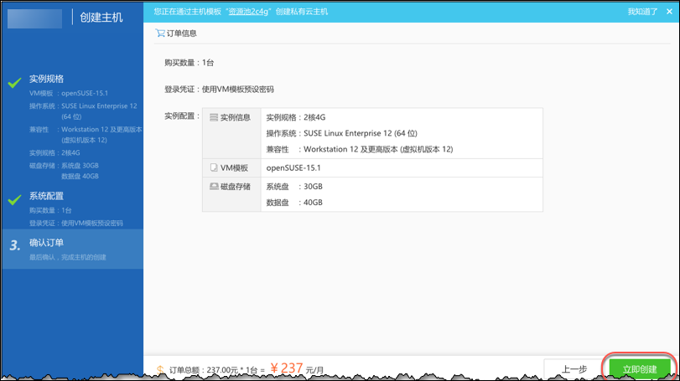680x381 pixels.
Task: Select the 确认订单 step in the sidebar
Action: click(x=46, y=243)
